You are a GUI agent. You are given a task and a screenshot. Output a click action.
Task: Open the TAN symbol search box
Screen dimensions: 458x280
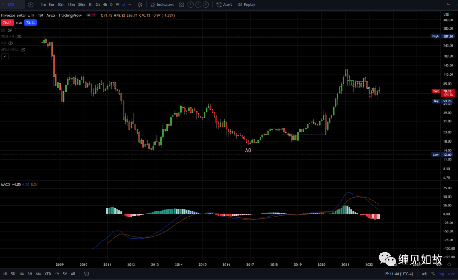[x=11, y=5]
